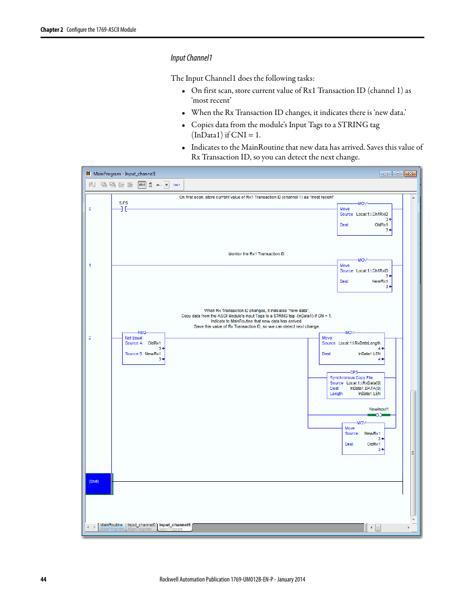Close the Input_channel1 window
The image size is (466, 604).
pyautogui.click(x=410, y=174)
